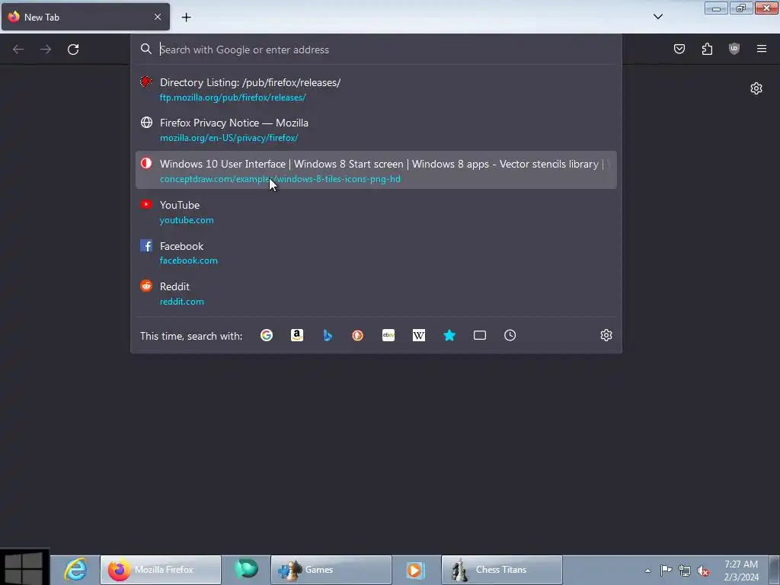Switch to Mozilla Firefox taskbar button
780x585 pixels.
161,570
